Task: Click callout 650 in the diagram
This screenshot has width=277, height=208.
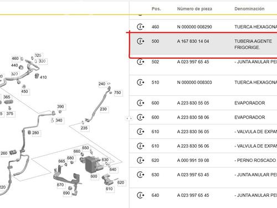Action: pos(85,148)
